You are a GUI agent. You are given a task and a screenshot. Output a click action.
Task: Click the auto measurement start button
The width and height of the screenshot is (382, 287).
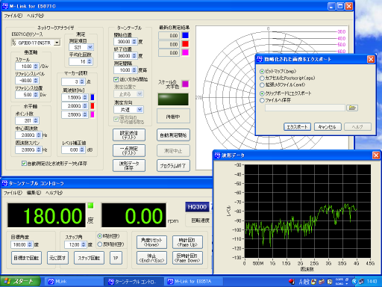pos(173,135)
